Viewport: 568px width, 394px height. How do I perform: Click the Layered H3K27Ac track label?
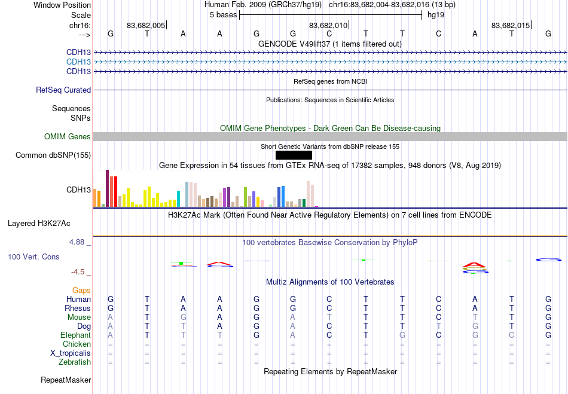(x=39, y=224)
